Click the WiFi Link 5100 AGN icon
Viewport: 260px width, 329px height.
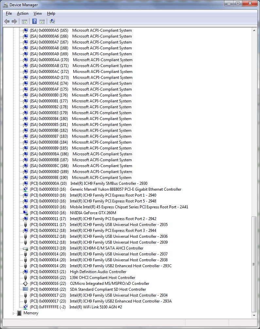click(x=26, y=307)
